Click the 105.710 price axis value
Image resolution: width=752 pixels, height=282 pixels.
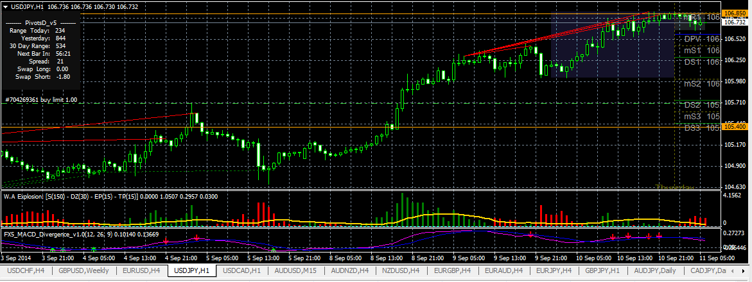pyautogui.click(x=735, y=102)
